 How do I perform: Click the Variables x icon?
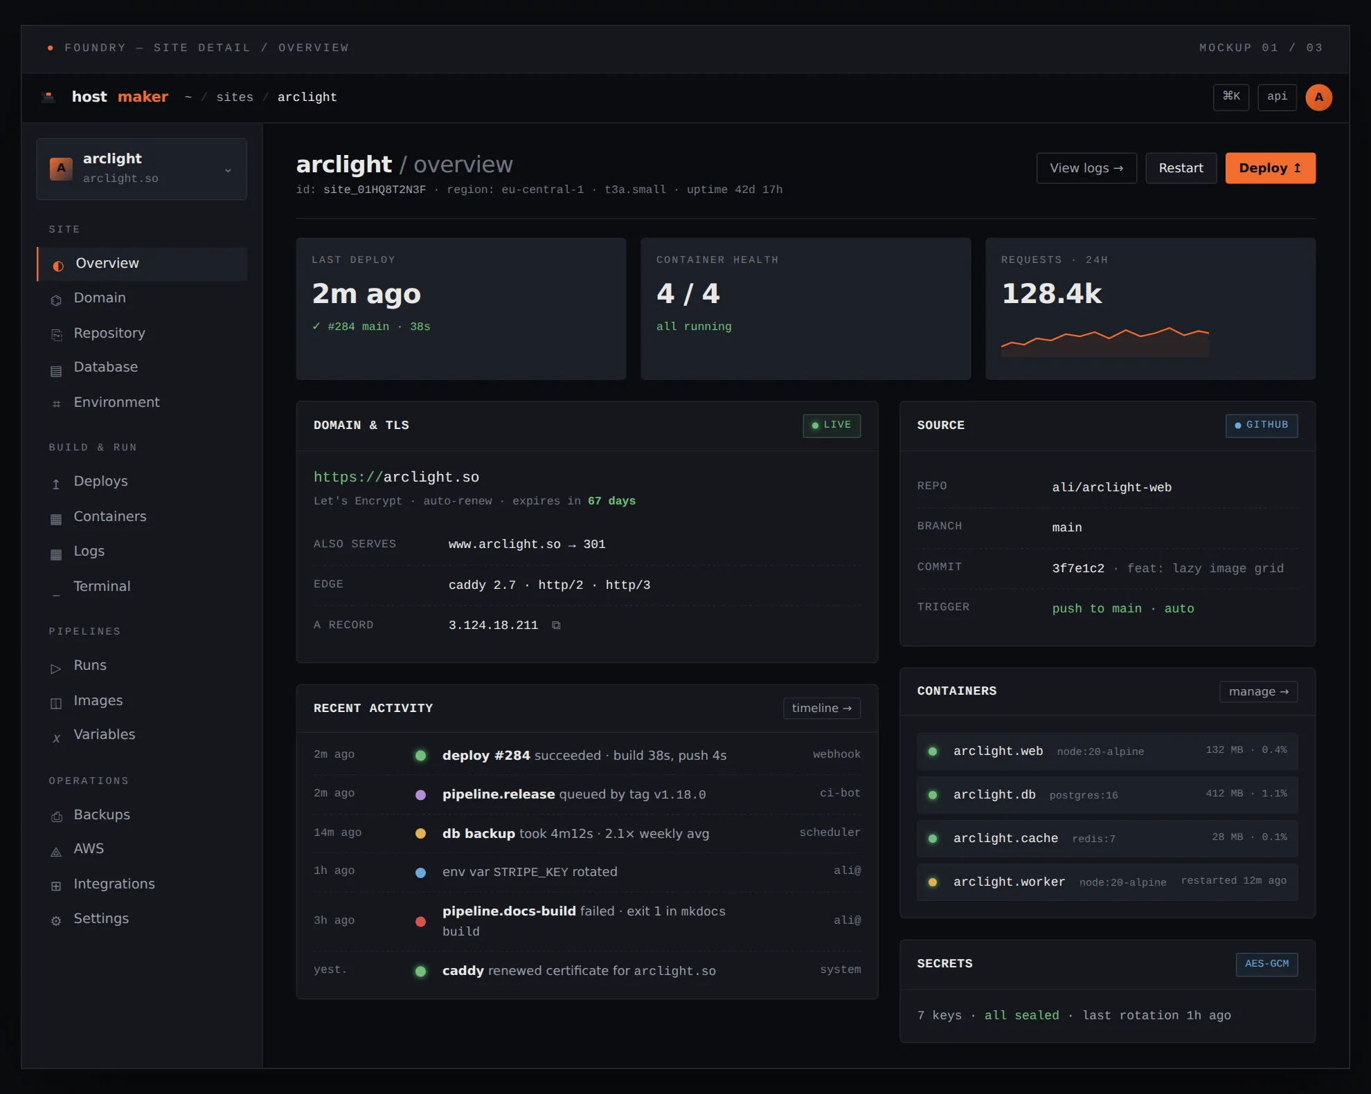click(56, 738)
